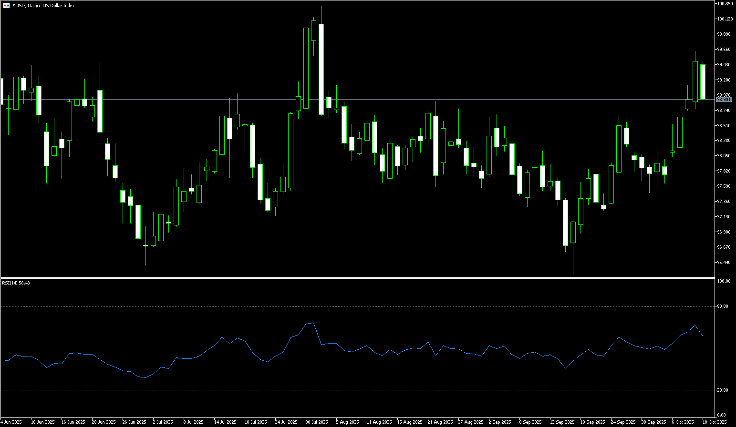Click the '4 Jun 2025' date label
Viewport: 736px width, 427px height.
click(11, 422)
